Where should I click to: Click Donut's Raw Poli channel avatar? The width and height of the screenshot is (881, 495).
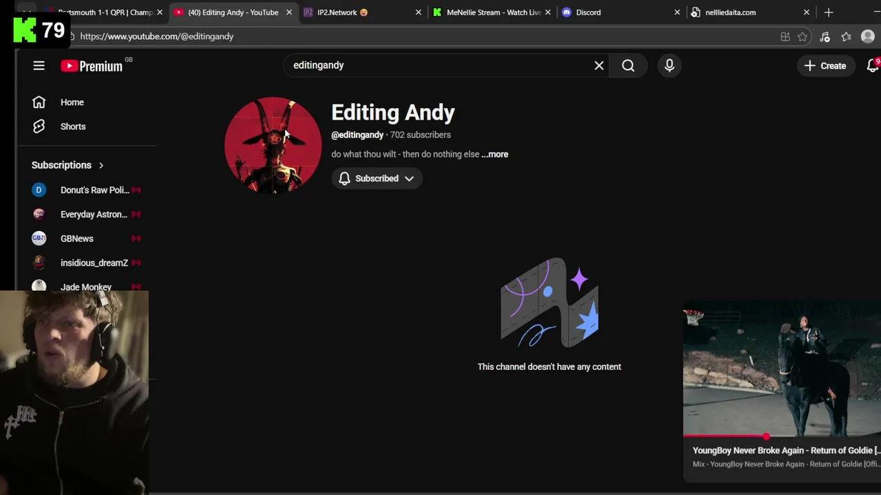(x=39, y=190)
